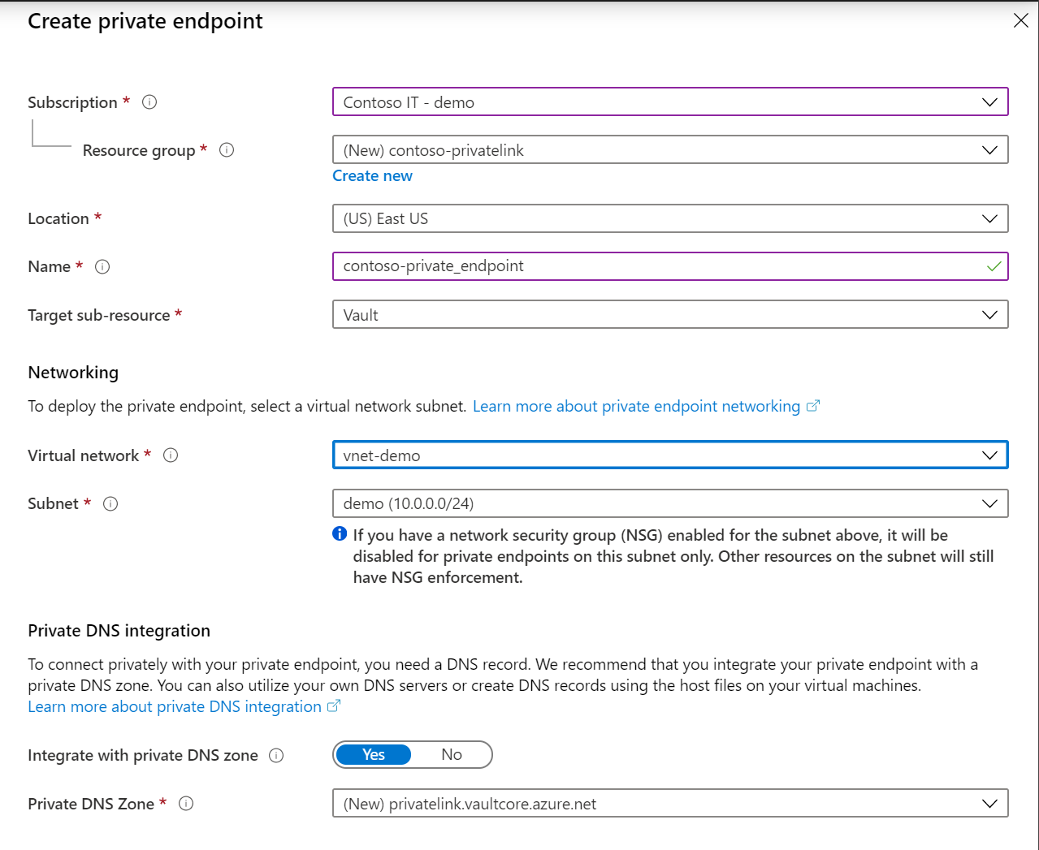Click the external-link icon after private endpoint networking

[812, 406]
